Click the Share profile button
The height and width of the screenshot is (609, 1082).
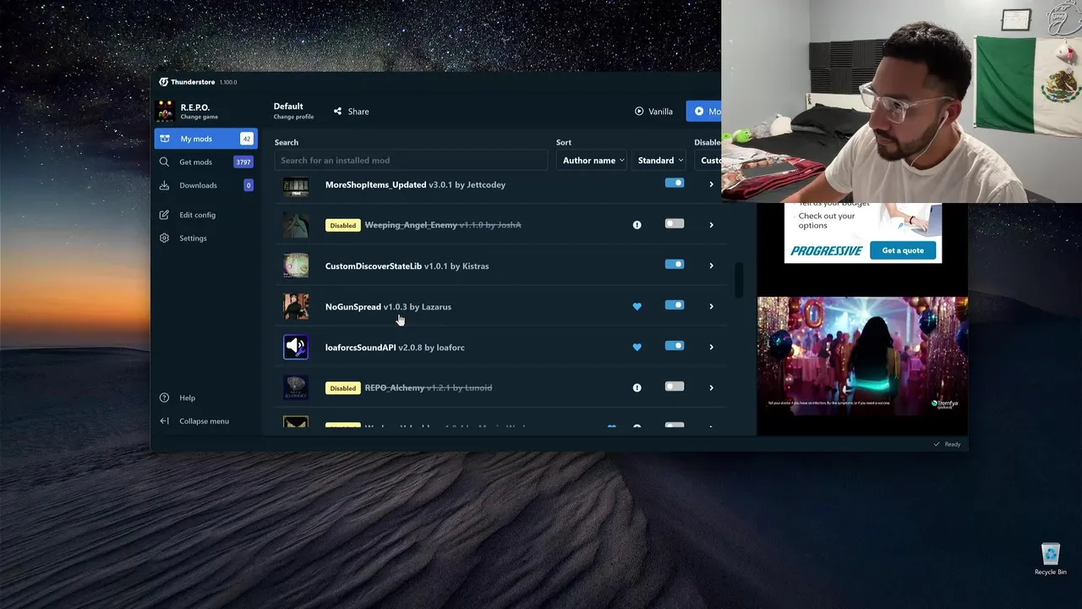[x=351, y=112]
